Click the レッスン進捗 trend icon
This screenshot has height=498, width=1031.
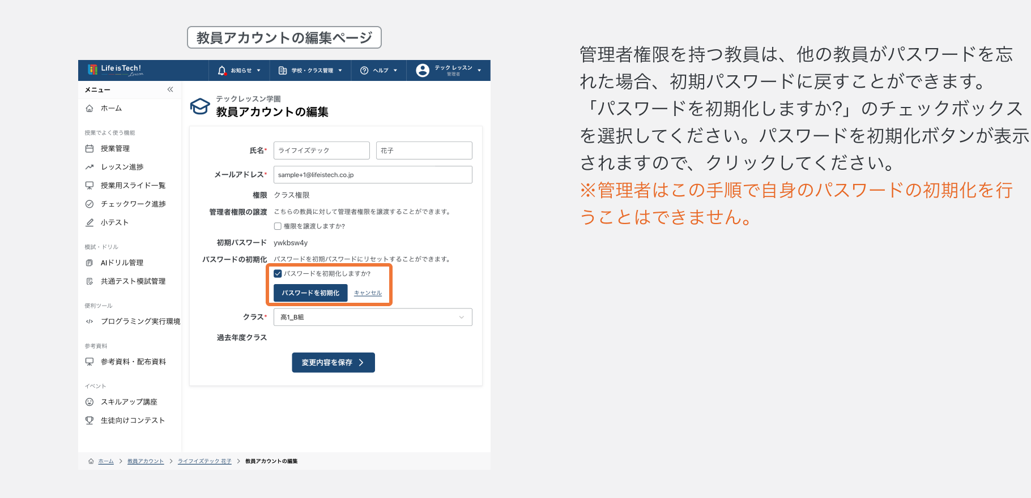tap(90, 167)
